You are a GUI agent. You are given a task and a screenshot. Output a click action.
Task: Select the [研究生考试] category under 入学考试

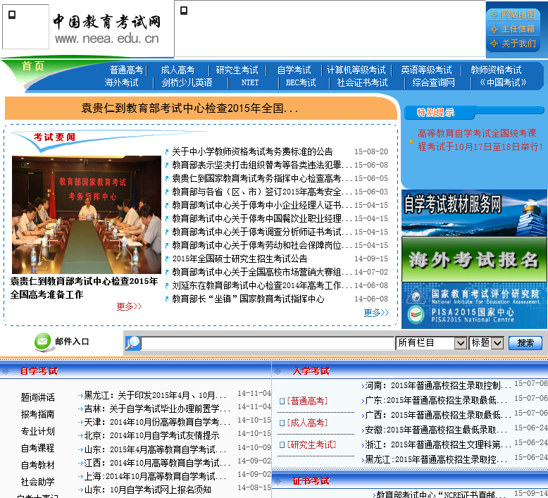[x=312, y=445]
